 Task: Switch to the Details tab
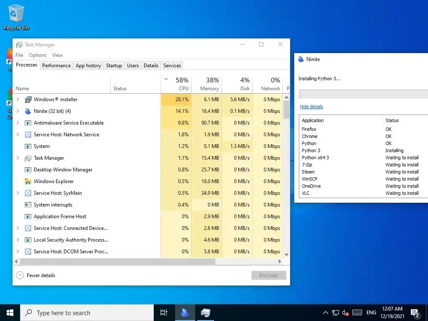[151, 66]
